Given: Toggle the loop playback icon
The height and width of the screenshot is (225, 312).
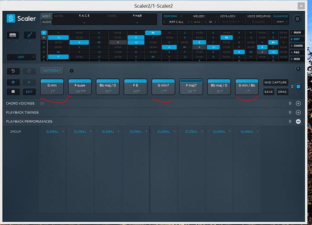Looking at the screenshot, I should pos(13,82).
